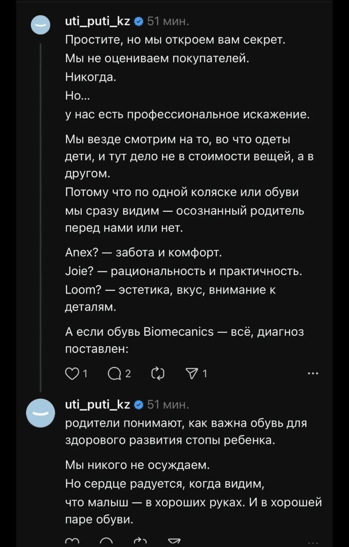This screenshot has width=349, height=547.
Task: Tap reply count "2" on first post
Action: [x=128, y=374]
